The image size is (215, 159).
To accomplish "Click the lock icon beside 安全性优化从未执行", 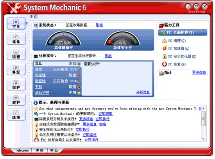I will [36, 129].
